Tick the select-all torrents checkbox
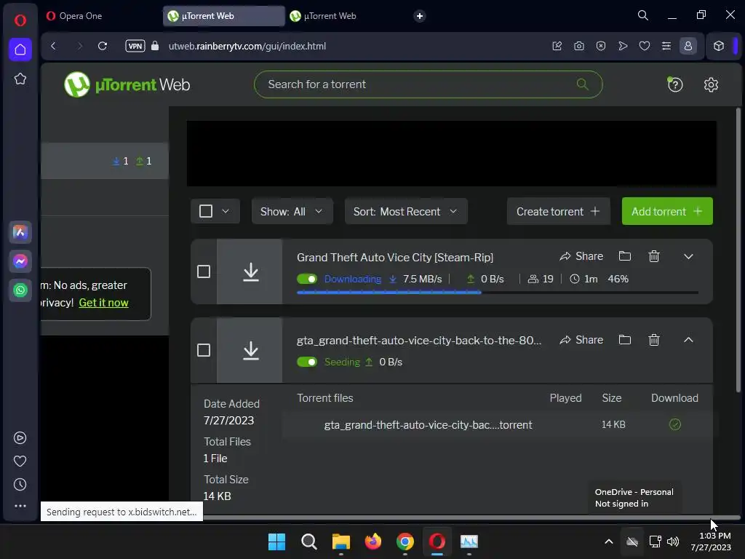The width and height of the screenshot is (745, 559). point(206,211)
